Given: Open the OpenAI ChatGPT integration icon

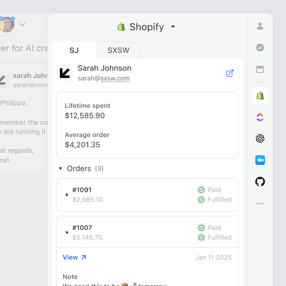Looking at the screenshot, I should click(x=260, y=139).
